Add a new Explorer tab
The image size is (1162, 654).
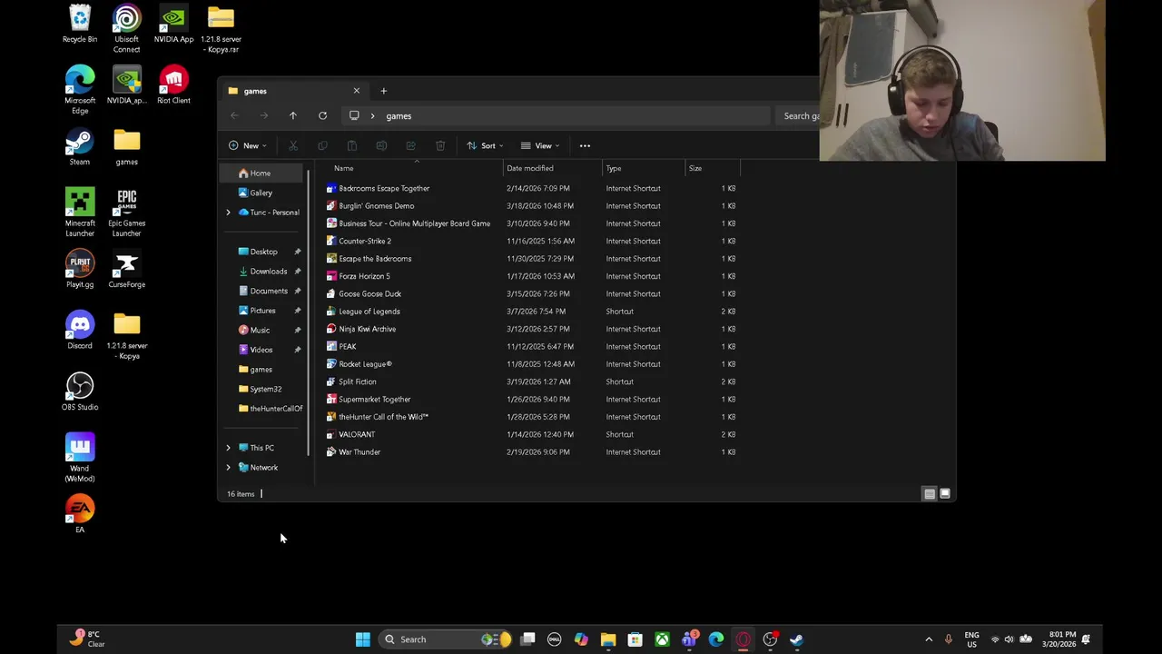tap(383, 91)
